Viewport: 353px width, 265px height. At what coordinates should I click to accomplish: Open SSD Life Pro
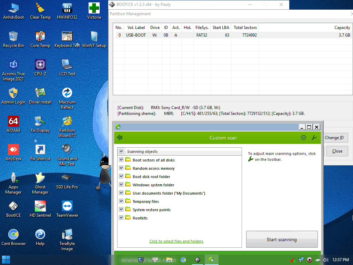coord(67,181)
